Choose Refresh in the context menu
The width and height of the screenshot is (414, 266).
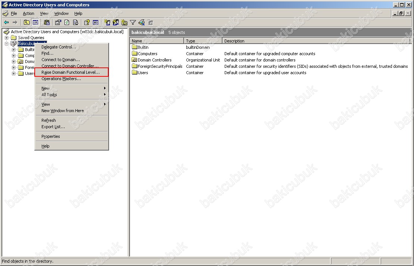(72, 120)
